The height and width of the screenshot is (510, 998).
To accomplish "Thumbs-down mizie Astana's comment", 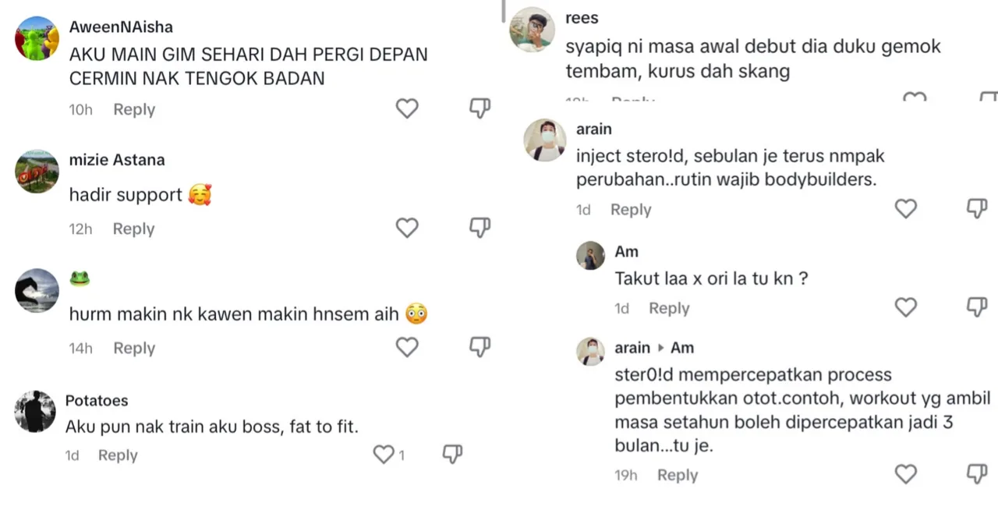I will tap(480, 228).
